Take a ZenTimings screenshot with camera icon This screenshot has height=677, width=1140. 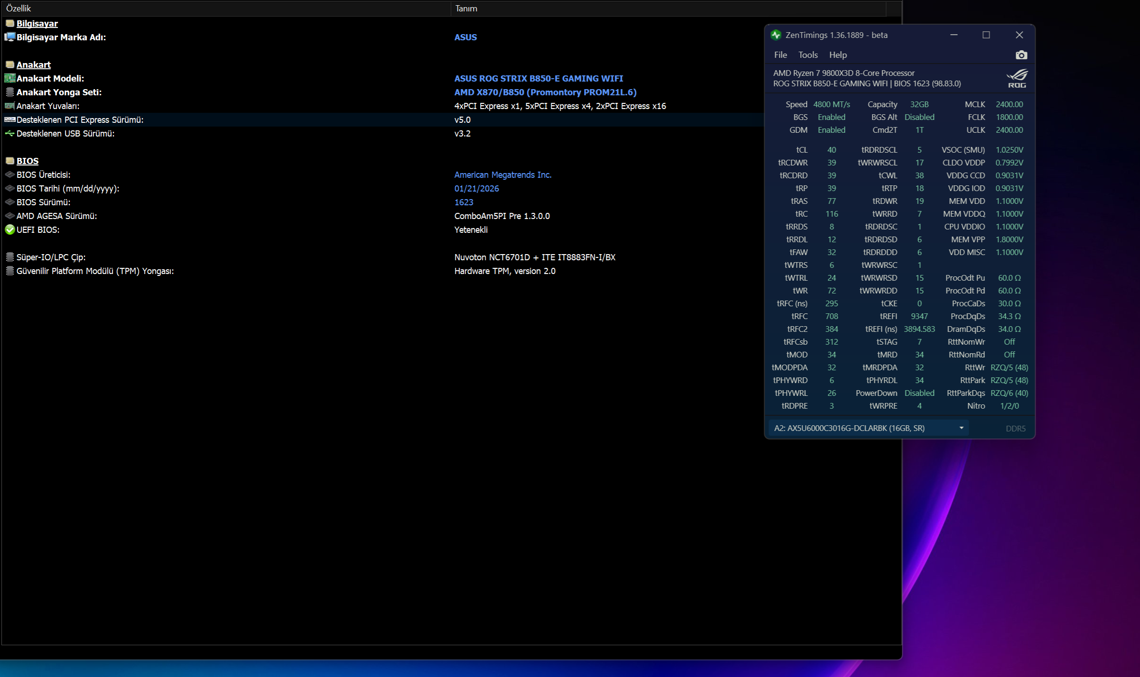point(1021,55)
